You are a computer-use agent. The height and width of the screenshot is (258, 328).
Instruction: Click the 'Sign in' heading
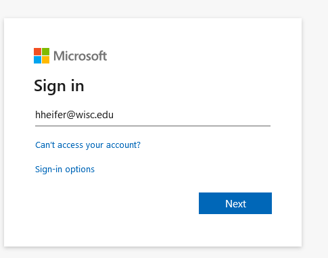pos(59,86)
